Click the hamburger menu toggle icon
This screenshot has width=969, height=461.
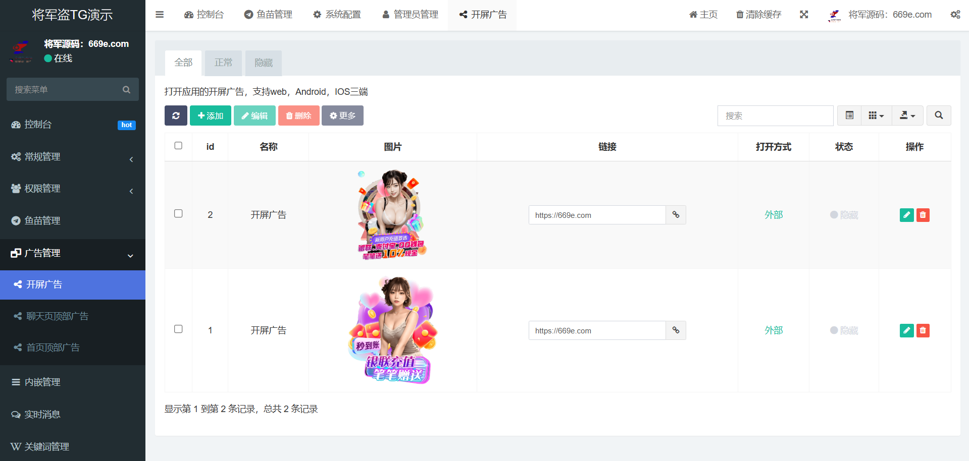coord(160,15)
